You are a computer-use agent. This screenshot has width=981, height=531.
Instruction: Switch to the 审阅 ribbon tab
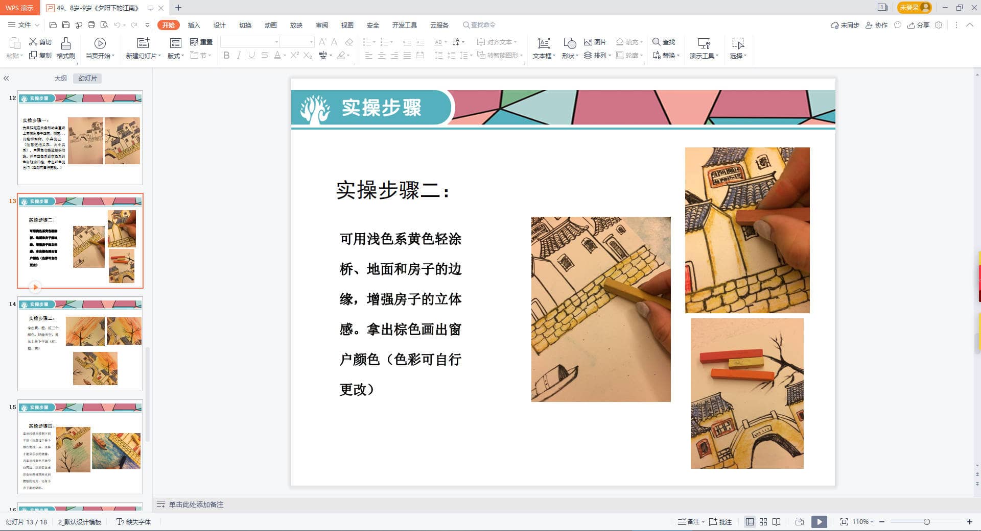pos(322,25)
